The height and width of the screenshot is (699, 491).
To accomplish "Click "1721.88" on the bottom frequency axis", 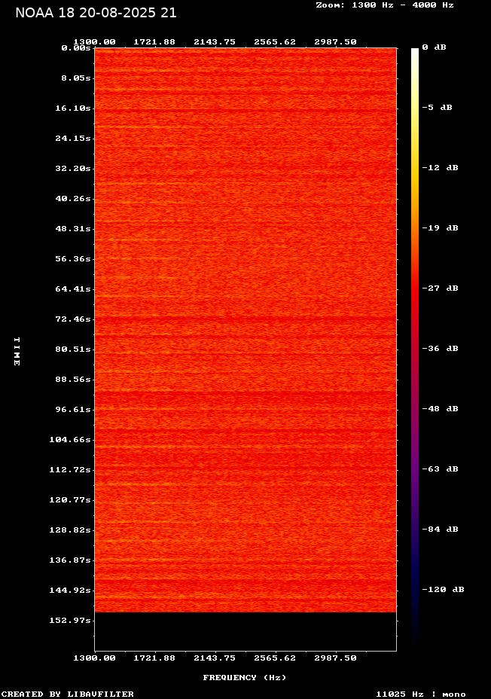I will click(154, 658).
